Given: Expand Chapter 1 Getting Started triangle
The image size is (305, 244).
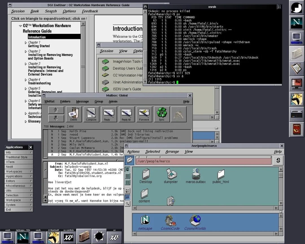Looking at the screenshot, I should [x=26, y=43].
